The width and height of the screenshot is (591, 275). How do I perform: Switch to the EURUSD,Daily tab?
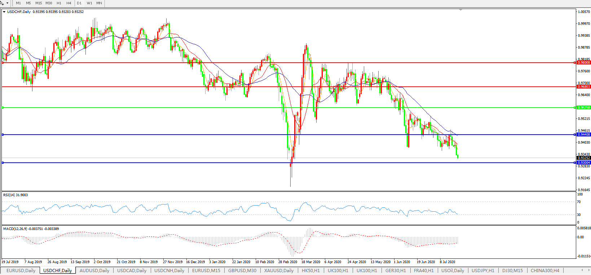[21, 270]
